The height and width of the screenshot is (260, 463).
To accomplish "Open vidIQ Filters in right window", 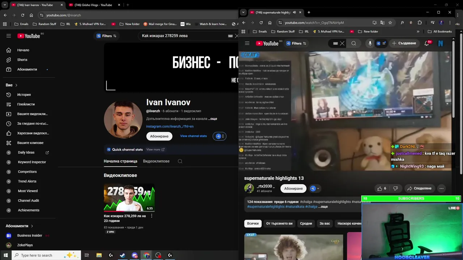I will (296, 43).
